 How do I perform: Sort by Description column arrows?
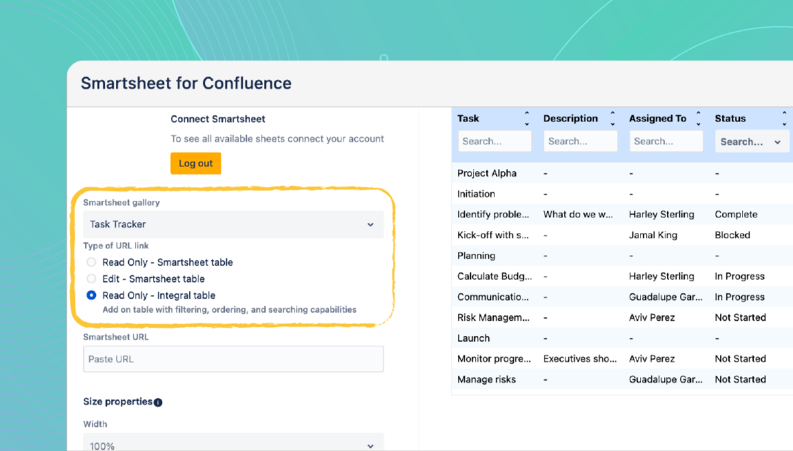coord(612,119)
